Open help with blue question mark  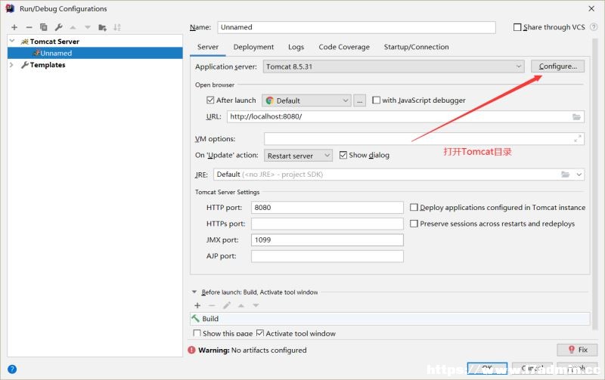pos(12,369)
